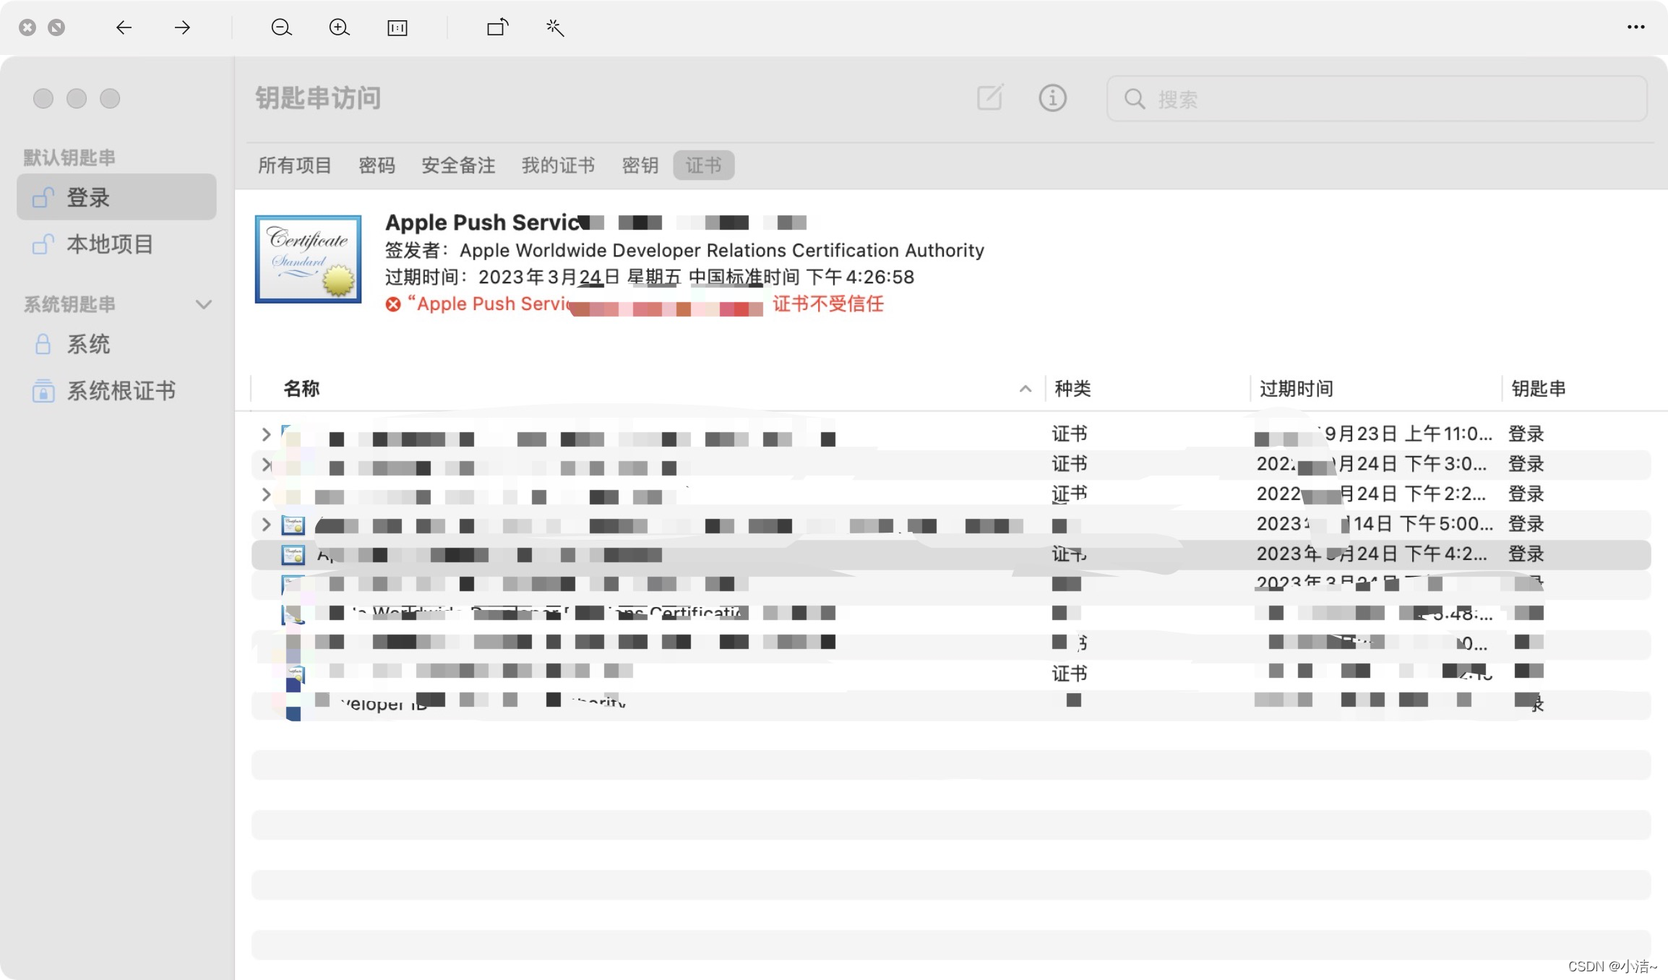Click the actual size 1:1 icon
The image size is (1668, 980).
pos(397,27)
